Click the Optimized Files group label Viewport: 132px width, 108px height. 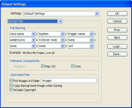(20, 75)
